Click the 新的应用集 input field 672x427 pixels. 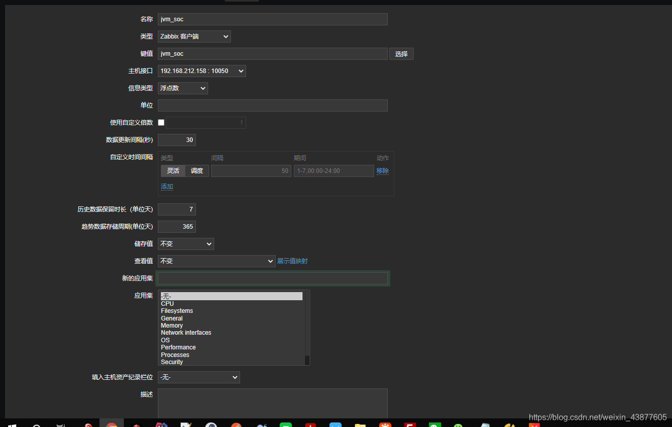pos(273,278)
